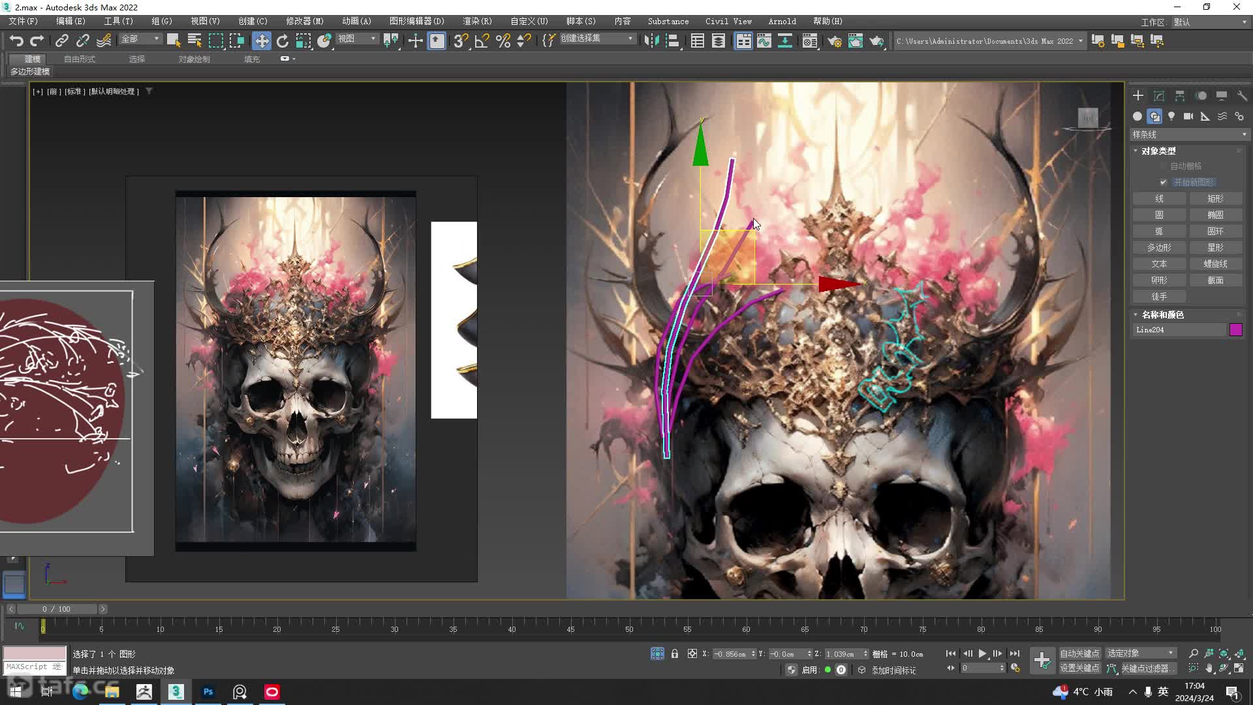Toggle the 设置关键点 set key button

pyautogui.click(x=1079, y=668)
